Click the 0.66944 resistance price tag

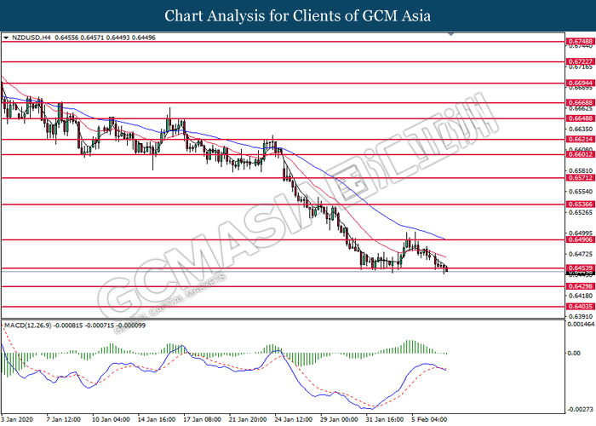tap(579, 83)
